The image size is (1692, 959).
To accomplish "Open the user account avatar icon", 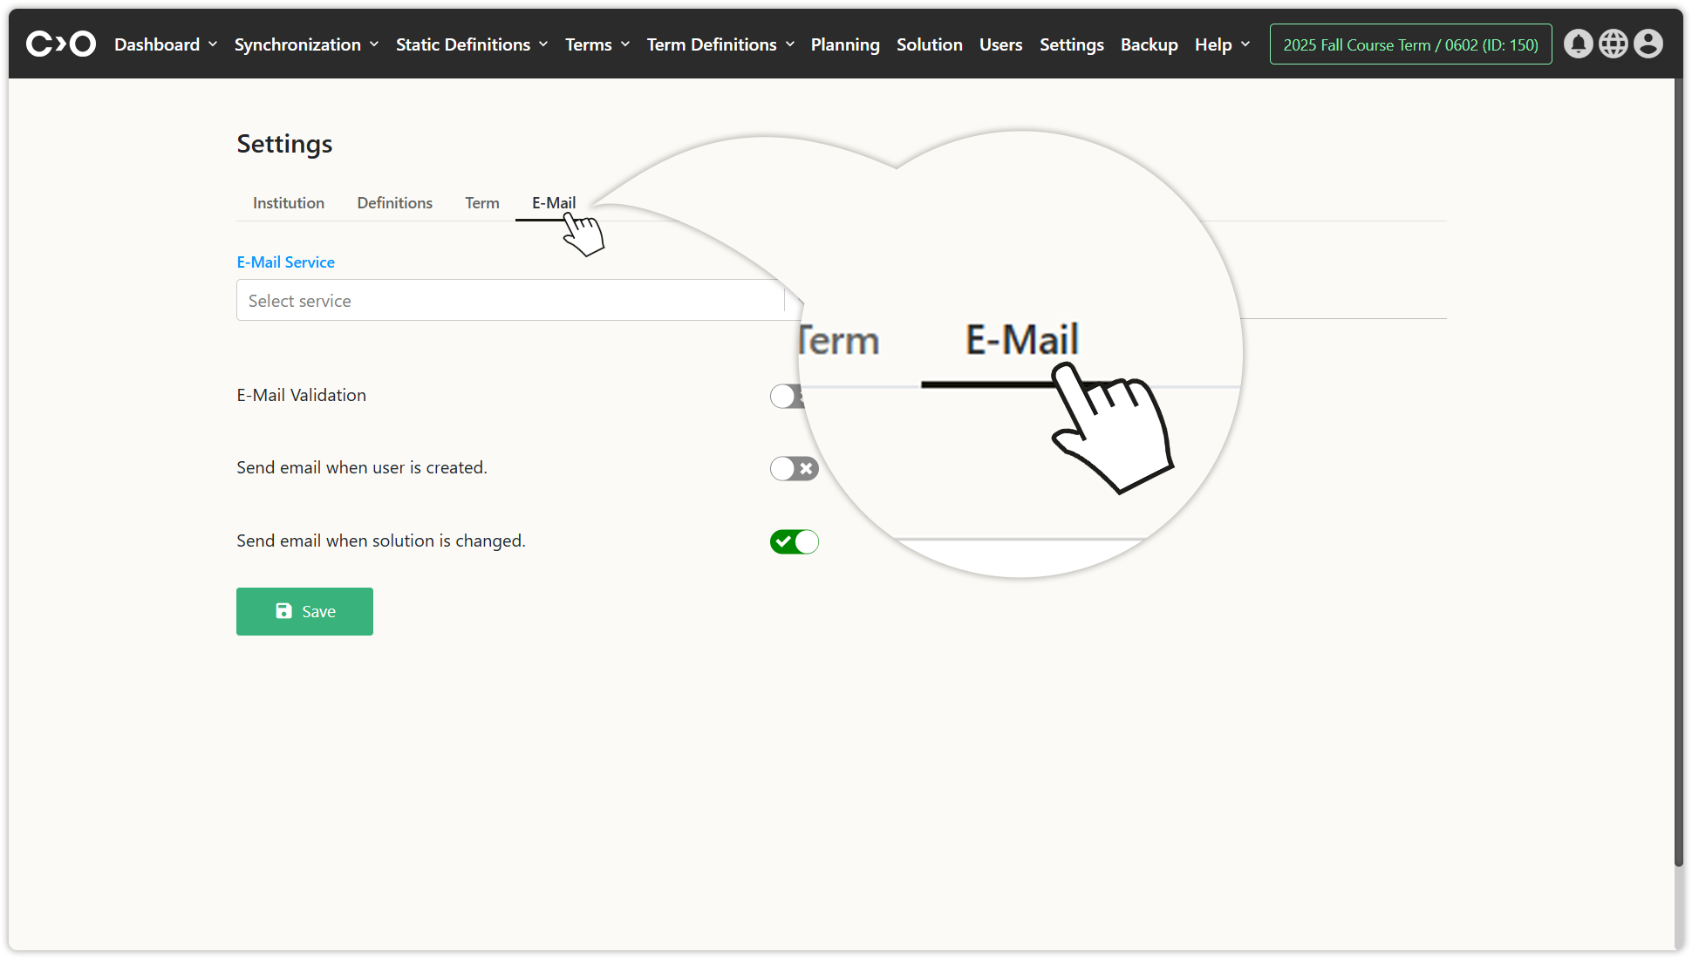I will pyautogui.click(x=1648, y=44).
